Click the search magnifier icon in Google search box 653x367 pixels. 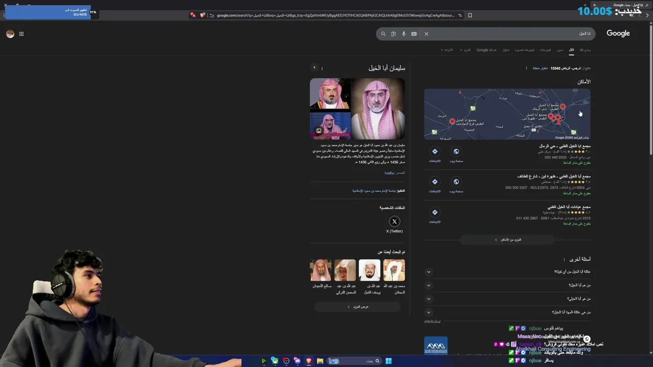[x=383, y=34]
